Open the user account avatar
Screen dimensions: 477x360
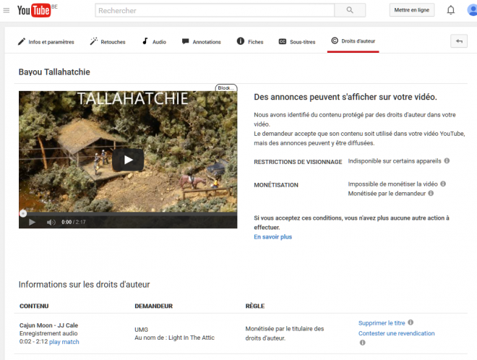(472, 10)
